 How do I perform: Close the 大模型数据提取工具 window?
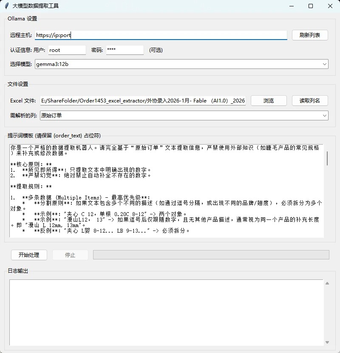click(x=330, y=6)
